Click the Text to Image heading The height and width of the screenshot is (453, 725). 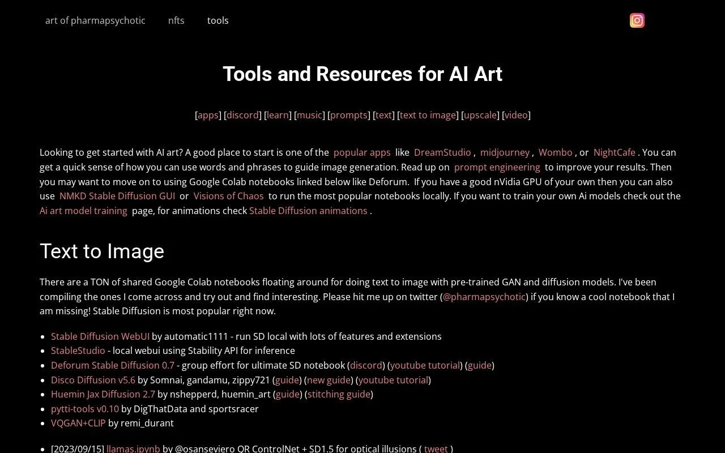click(102, 251)
